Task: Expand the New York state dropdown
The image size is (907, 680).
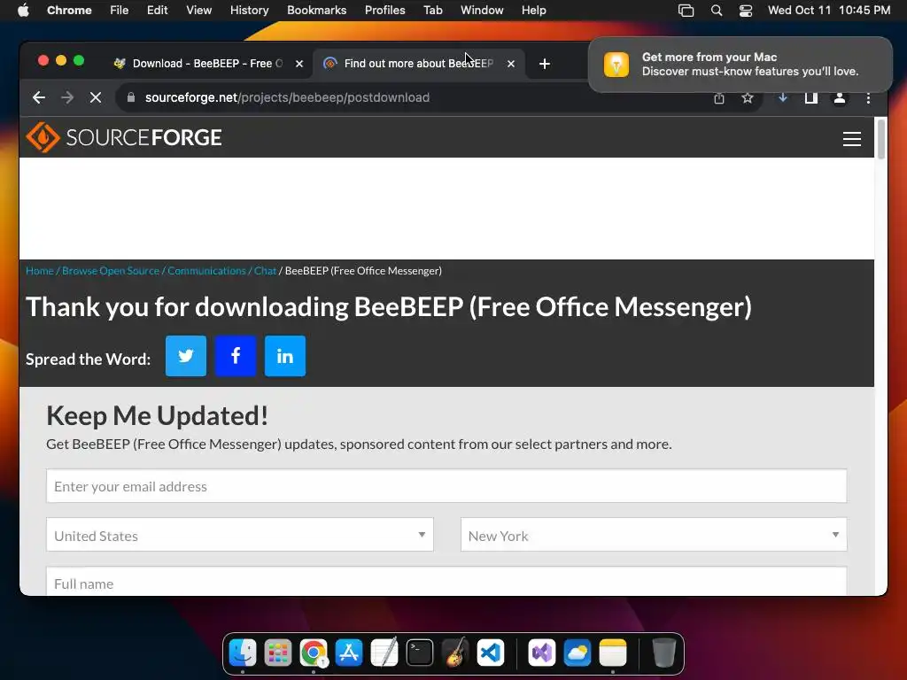Action: pyautogui.click(x=654, y=535)
